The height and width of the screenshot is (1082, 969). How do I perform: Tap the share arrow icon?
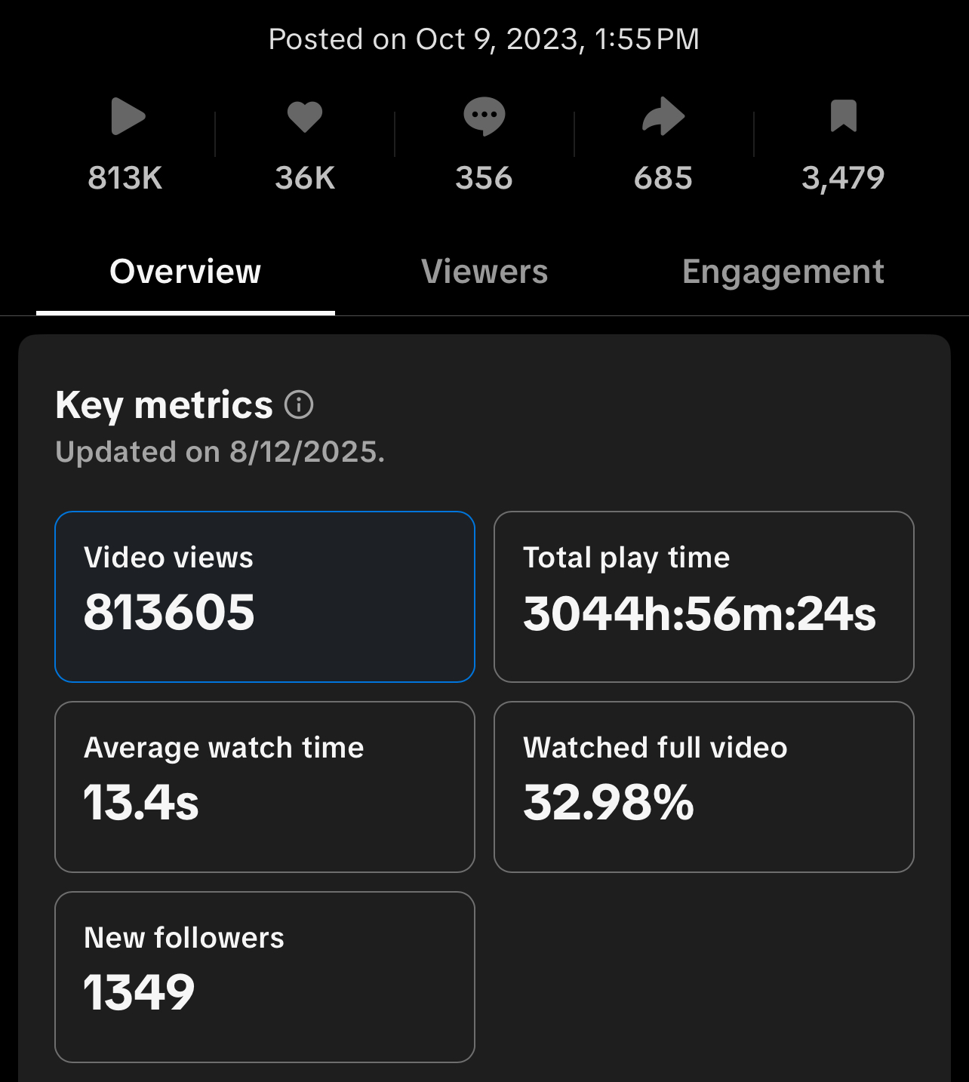point(663,117)
